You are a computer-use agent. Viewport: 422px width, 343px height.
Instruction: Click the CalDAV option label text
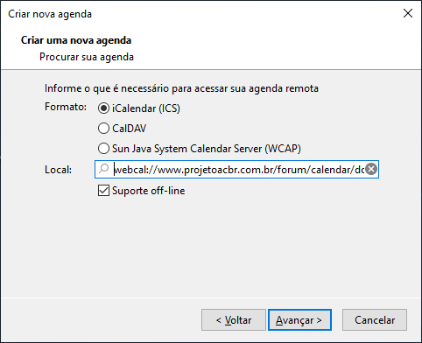(x=130, y=129)
